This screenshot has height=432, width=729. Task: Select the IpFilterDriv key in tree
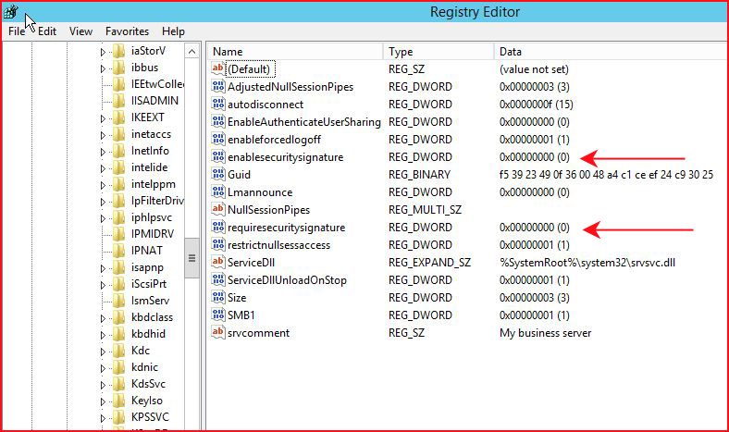click(157, 201)
